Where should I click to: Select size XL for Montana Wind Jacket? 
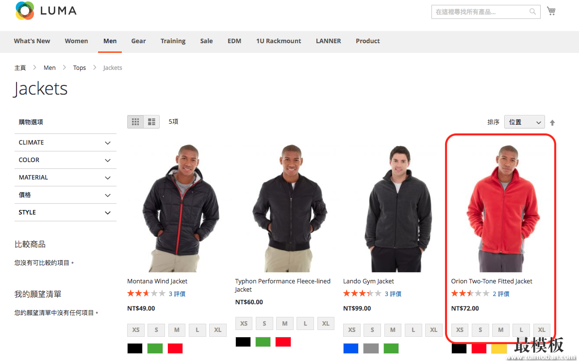[x=218, y=330]
